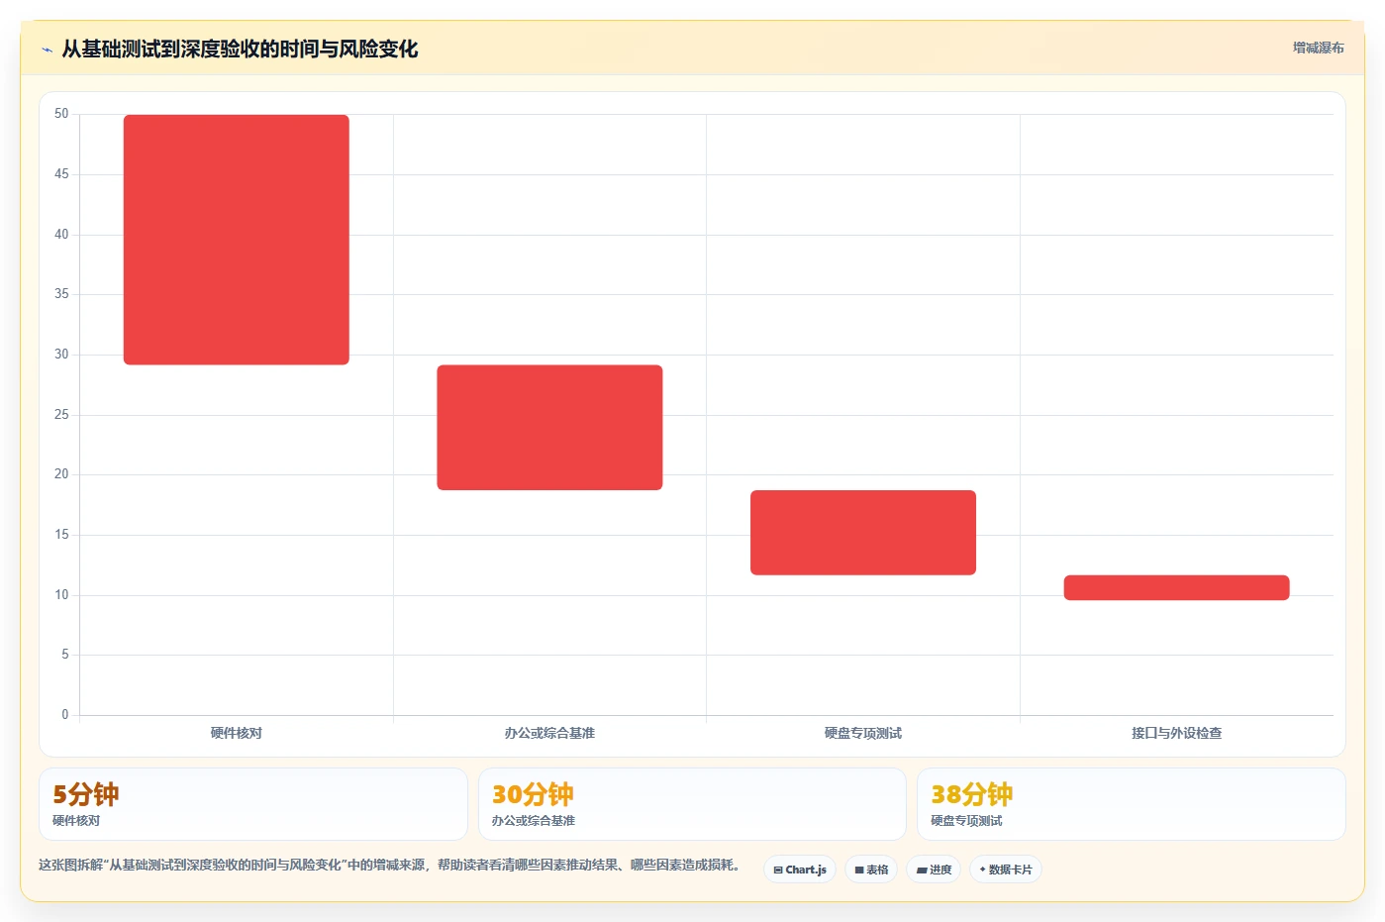The width and height of the screenshot is (1385, 922).
Task: Click the 接口与外设检查 x-axis label
Action: pyautogui.click(x=1176, y=733)
